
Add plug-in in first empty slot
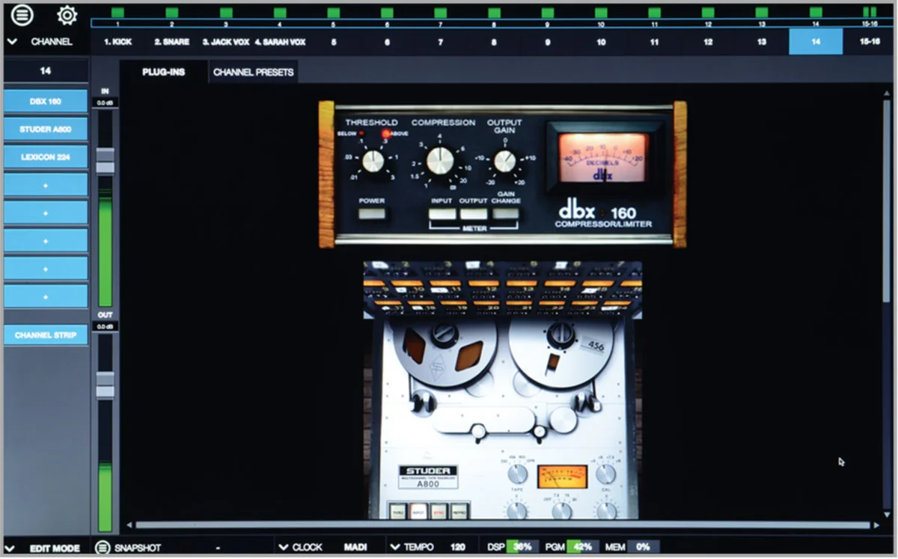click(46, 184)
